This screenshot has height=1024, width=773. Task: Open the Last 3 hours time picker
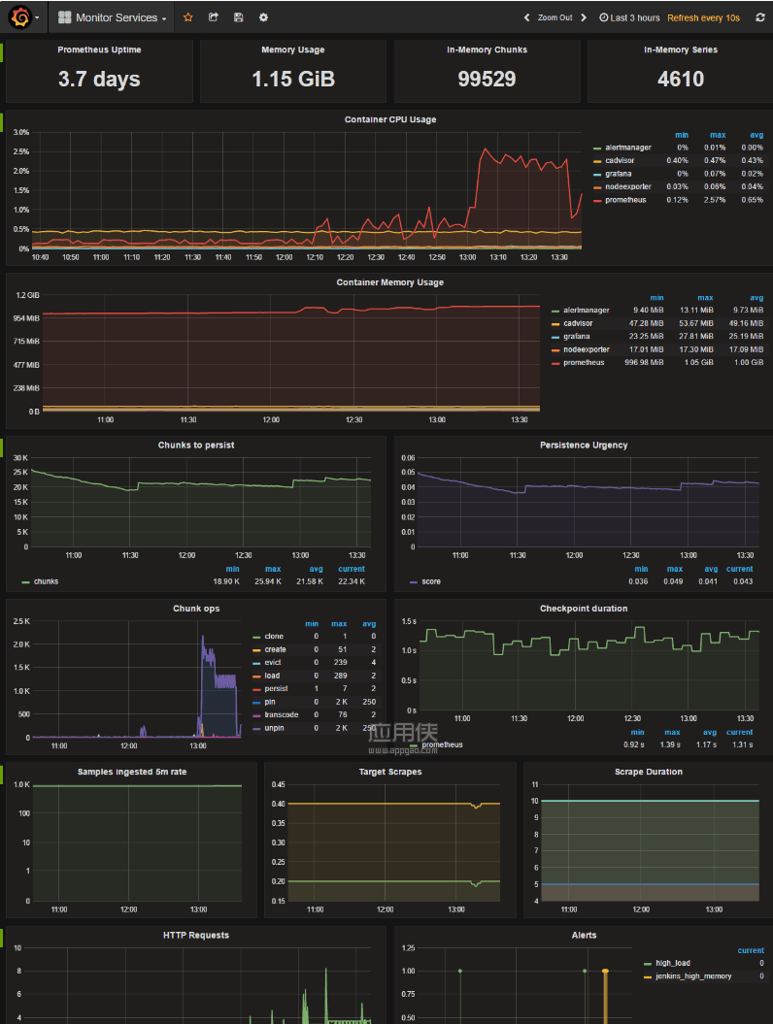click(629, 17)
